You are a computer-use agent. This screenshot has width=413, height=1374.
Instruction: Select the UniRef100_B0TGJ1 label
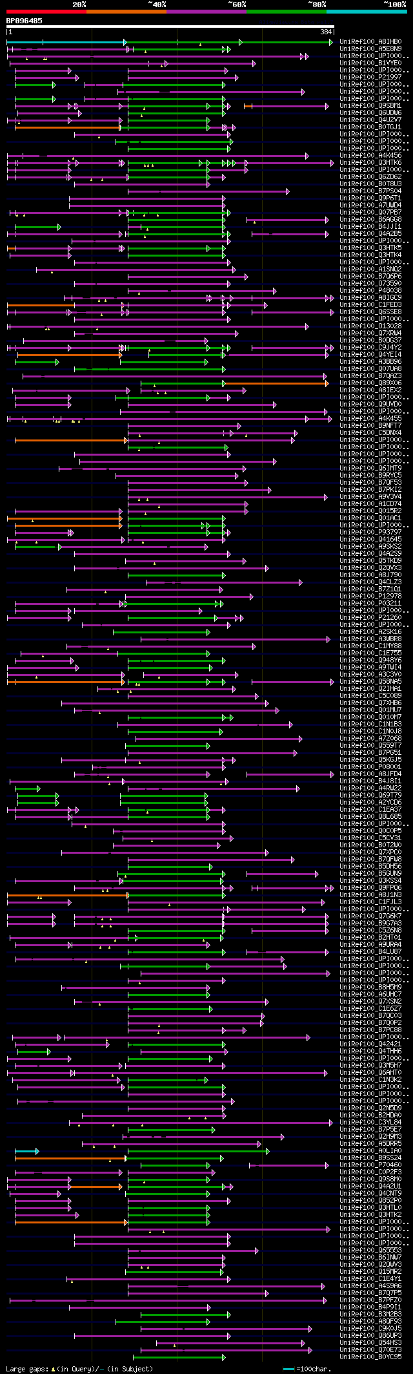pos(370,127)
